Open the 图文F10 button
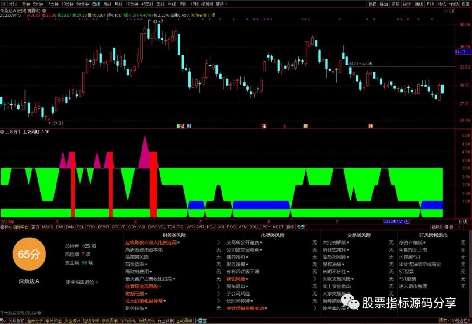Viewport: 472px width, 324px height. click(446, 321)
